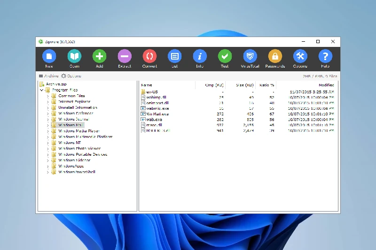Collapse the Program Files folder
376x250 pixels.
[41, 90]
